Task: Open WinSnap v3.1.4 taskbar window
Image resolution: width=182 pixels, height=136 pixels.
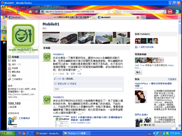Action: [x=76, y=133]
